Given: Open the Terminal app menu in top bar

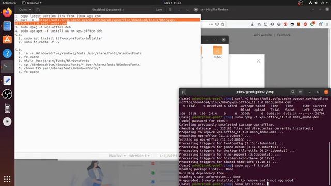Looking at the screenshot, I should coord(32,3).
